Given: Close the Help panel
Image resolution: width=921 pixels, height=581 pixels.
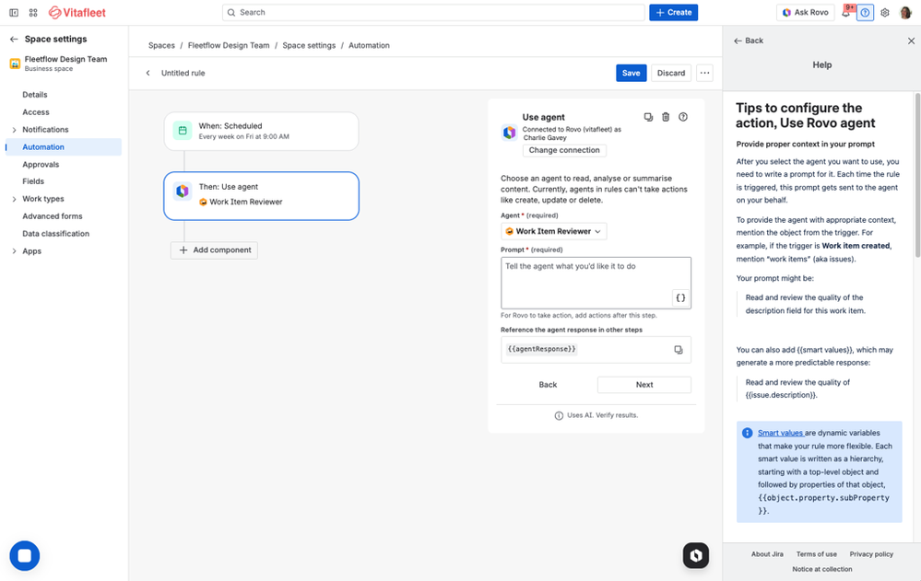Looking at the screenshot, I should 911,41.
